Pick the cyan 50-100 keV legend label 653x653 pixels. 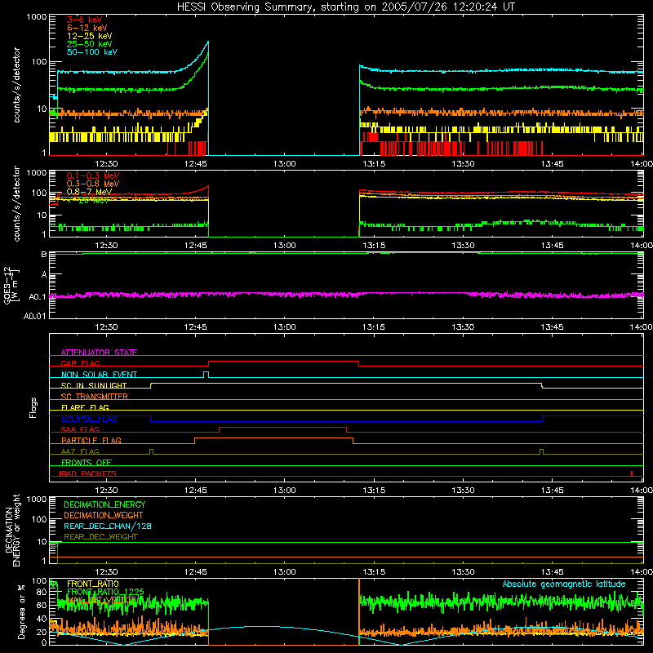tap(92, 52)
